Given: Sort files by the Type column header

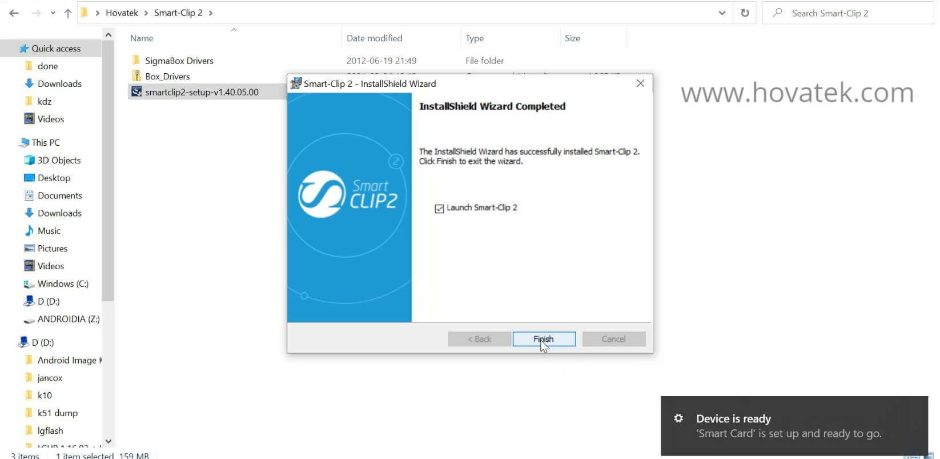Looking at the screenshot, I should coord(474,38).
